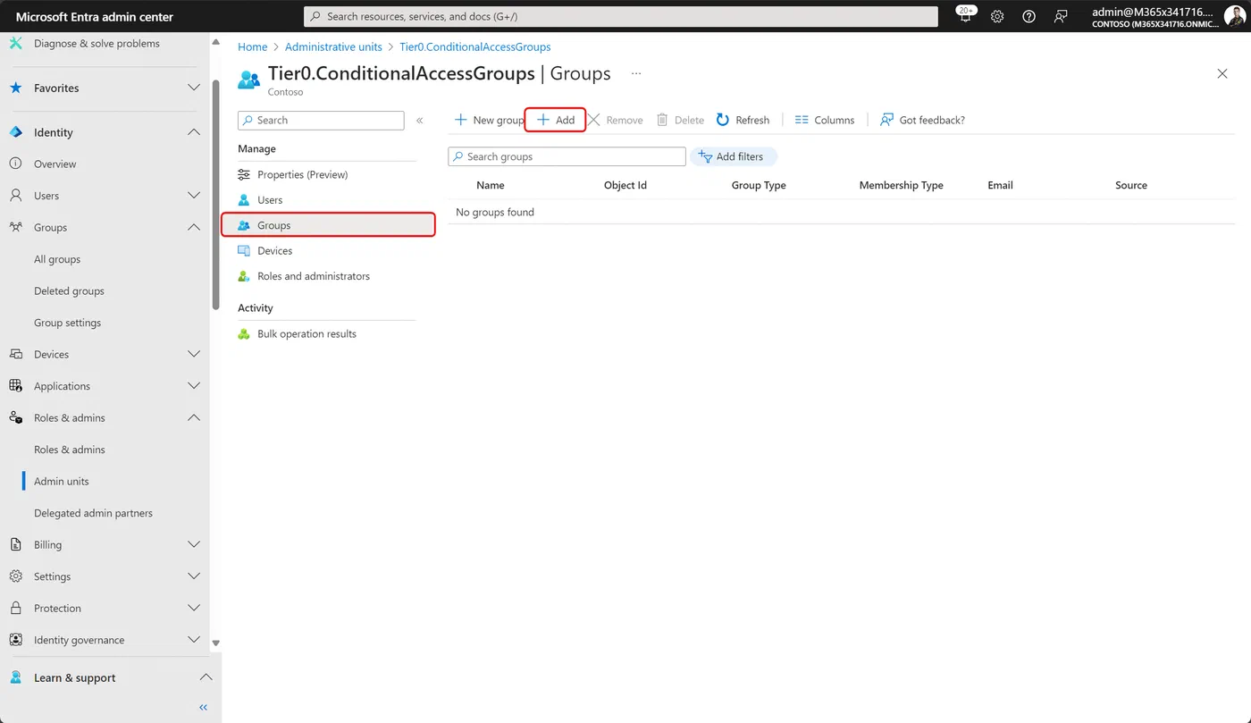Collapse the left navigation with double chevron
Image resolution: width=1251 pixels, height=723 pixels.
(203, 707)
